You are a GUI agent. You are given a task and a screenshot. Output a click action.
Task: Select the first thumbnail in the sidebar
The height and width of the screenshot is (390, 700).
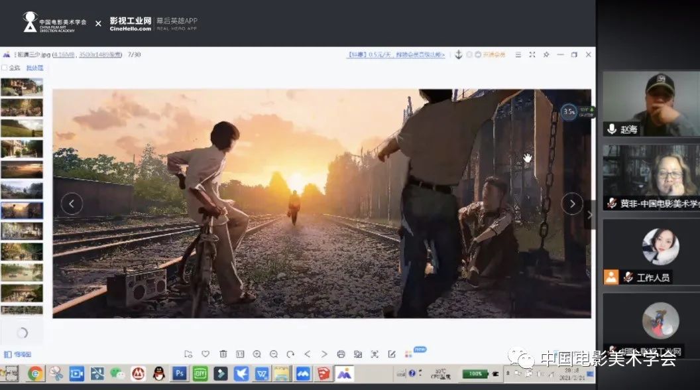[22, 87]
